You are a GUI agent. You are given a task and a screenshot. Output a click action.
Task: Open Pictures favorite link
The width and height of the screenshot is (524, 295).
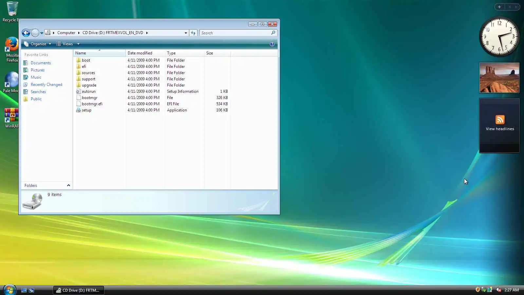tap(37, 70)
